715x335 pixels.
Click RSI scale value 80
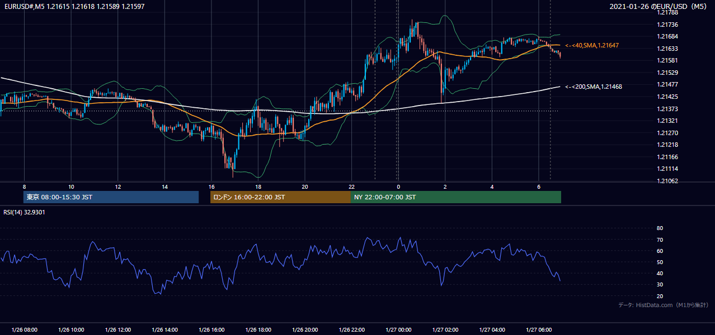(x=660, y=228)
